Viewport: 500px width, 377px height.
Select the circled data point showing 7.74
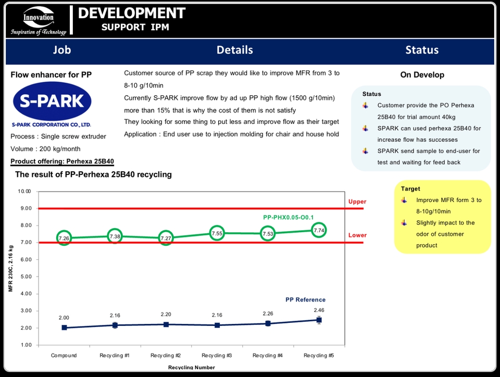tap(319, 230)
